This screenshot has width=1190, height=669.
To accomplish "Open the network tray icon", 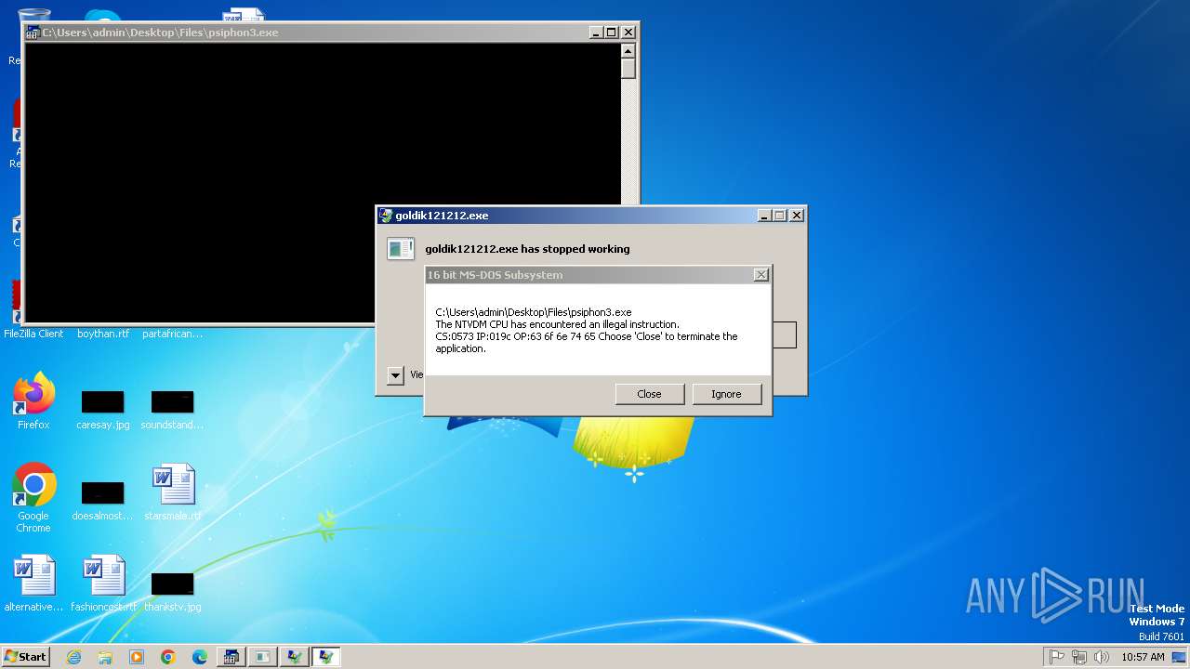I will [x=1079, y=657].
